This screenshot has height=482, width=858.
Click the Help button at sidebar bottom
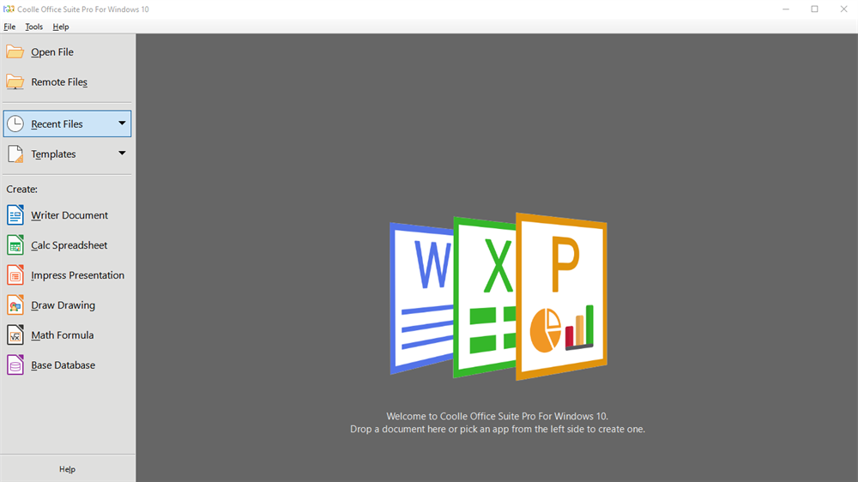pyautogui.click(x=67, y=469)
